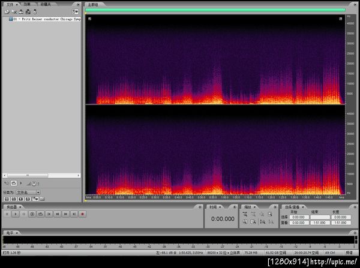This screenshot has width=360, height=268.
Task: Toggle the Files panel auto-play button
Action: 7,183
